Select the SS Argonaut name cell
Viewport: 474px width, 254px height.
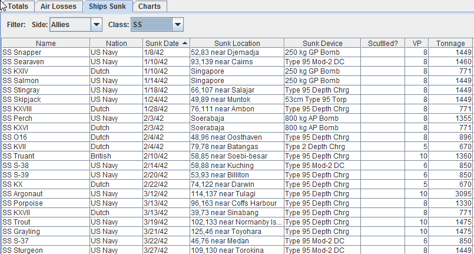tap(46, 194)
